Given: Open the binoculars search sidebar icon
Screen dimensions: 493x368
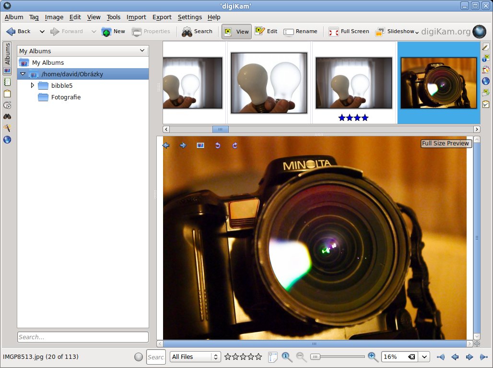Looking at the screenshot, I should 7,117.
